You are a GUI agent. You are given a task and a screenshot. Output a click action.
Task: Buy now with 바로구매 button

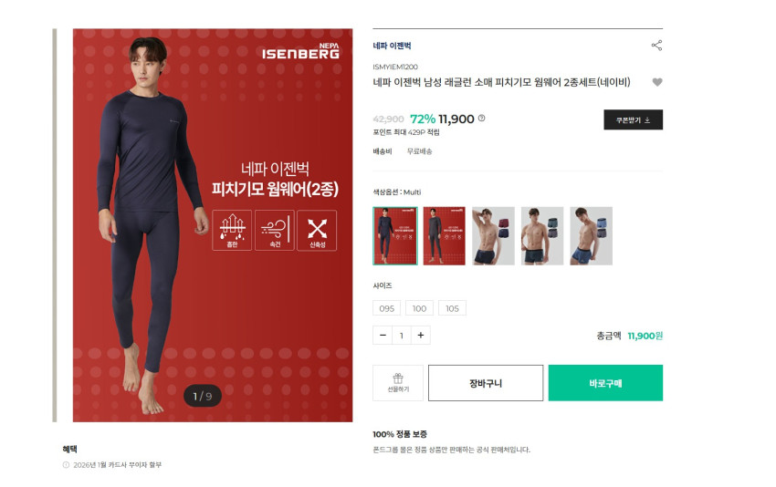coord(605,383)
